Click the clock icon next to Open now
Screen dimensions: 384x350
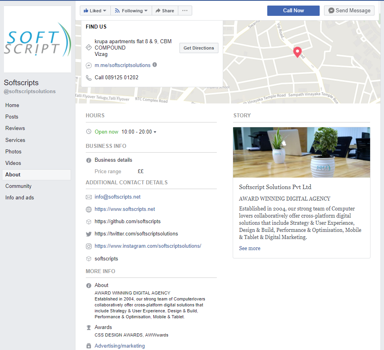(89, 132)
